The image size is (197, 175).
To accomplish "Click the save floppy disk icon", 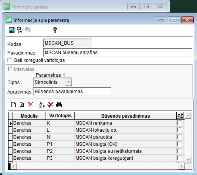I will [12, 30].
